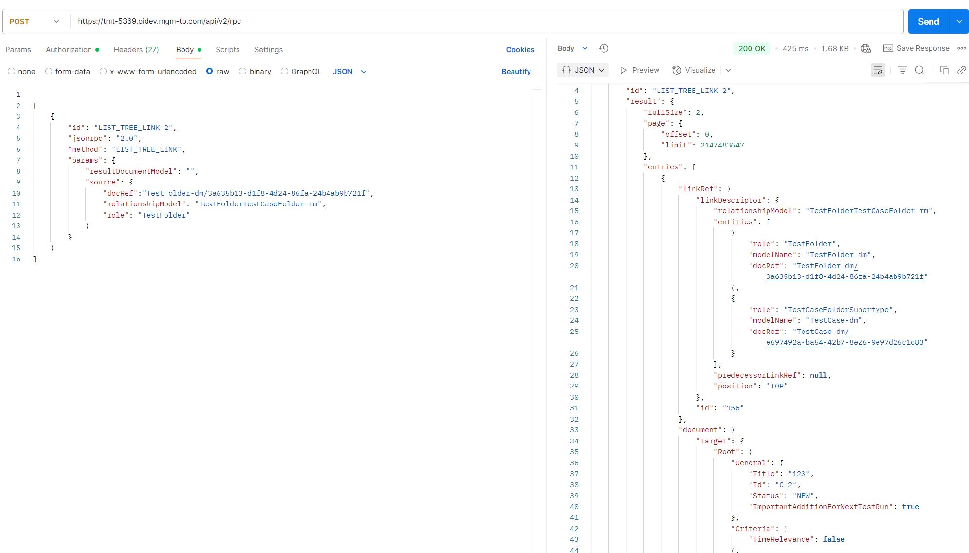
Task: Click the copy link icon in response toolbar
Action: 961,70
